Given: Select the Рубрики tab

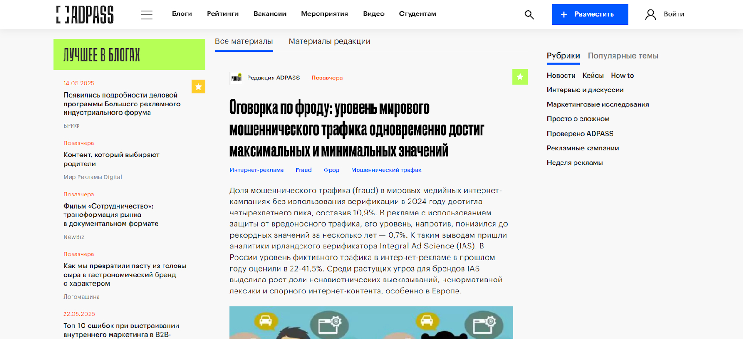Looking at the screenshot, I should (563, 56).
